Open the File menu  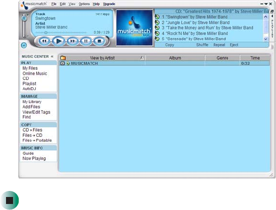[x=54, y=4]
